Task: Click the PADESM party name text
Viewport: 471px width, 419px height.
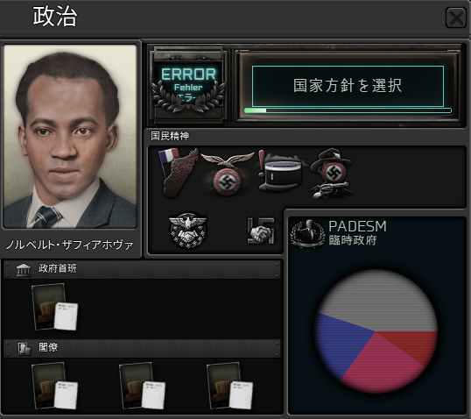Action: [357, 226]
